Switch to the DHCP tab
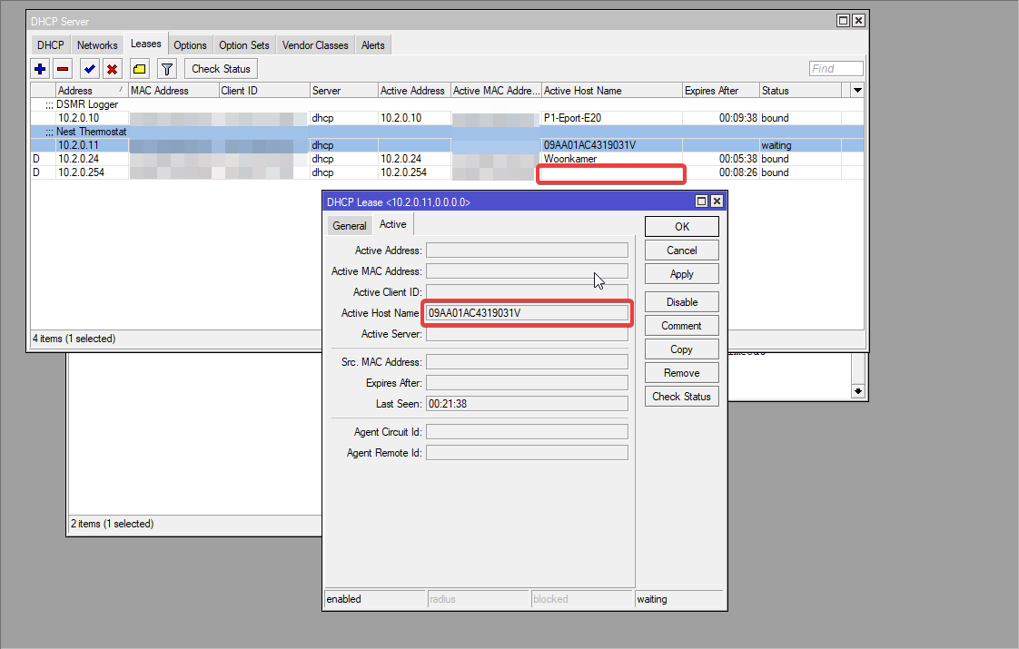Viewport: 1019px width, 649px height. (x=50, y=44)
